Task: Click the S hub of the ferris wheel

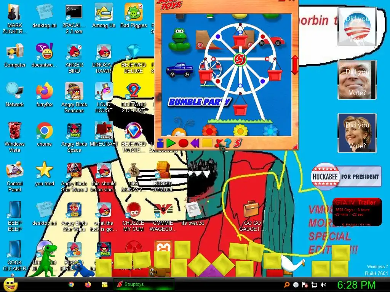Action: pos(240,59)
